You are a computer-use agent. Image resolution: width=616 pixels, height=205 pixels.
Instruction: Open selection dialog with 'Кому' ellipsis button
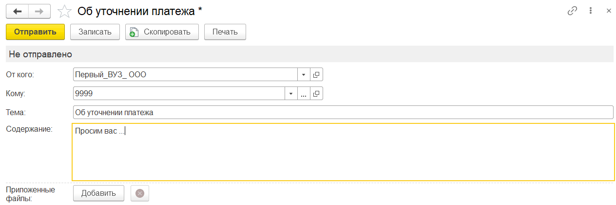pyautogui.click(x=303, y=94)
